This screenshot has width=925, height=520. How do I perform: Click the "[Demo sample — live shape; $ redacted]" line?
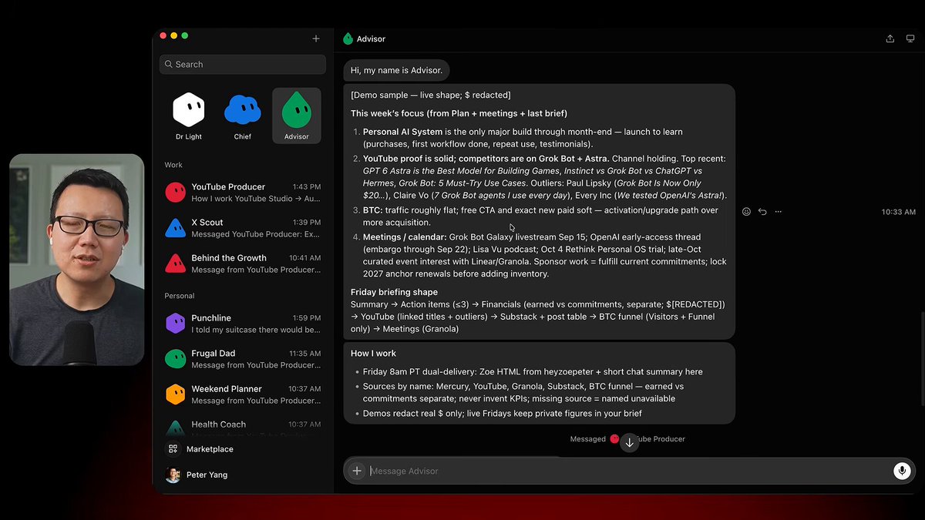[431, 96]
